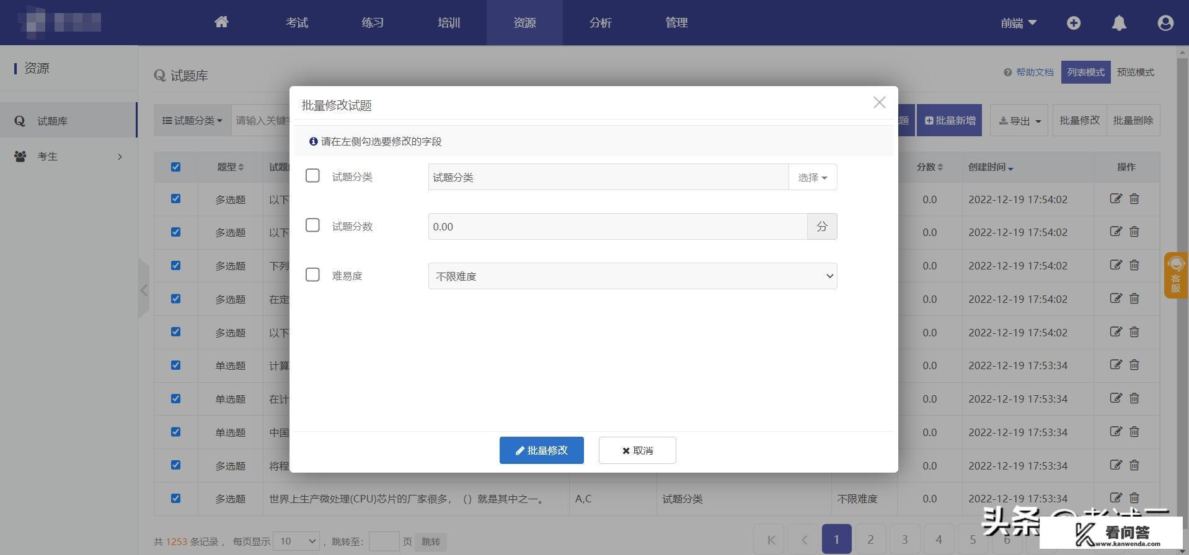This screenshot has height=555, width=1189.
Task: Click 批量新增 button
Action: click(949, 120)
